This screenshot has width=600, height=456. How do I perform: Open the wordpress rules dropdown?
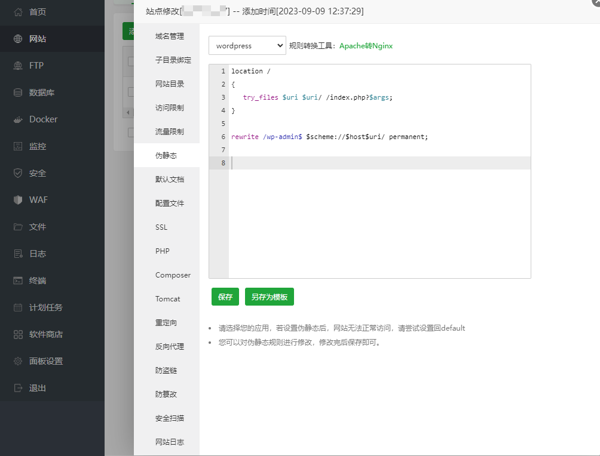tap(247, 45)
